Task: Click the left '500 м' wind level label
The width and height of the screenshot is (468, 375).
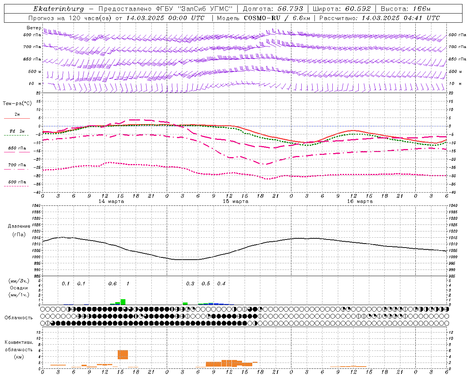Action: click(x=35, y=71)
